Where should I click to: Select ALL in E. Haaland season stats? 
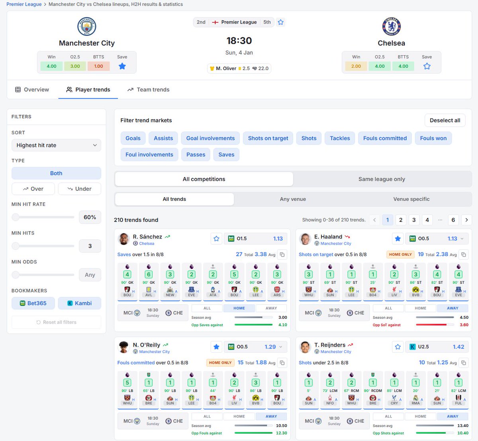(388, 308)
